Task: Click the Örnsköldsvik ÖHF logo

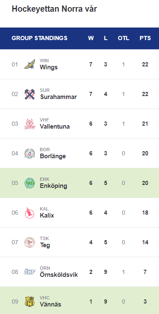Action: click(29, 272)
